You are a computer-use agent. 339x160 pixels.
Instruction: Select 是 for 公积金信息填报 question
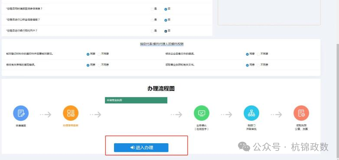(152, 20)
